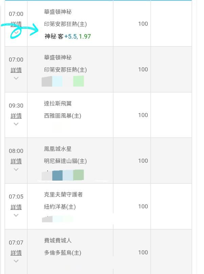Image resolution: width=204 pixels, height=274 pixels.
Task: Open 詳情 link for 07:05 game
Action: tap(16, 207)
